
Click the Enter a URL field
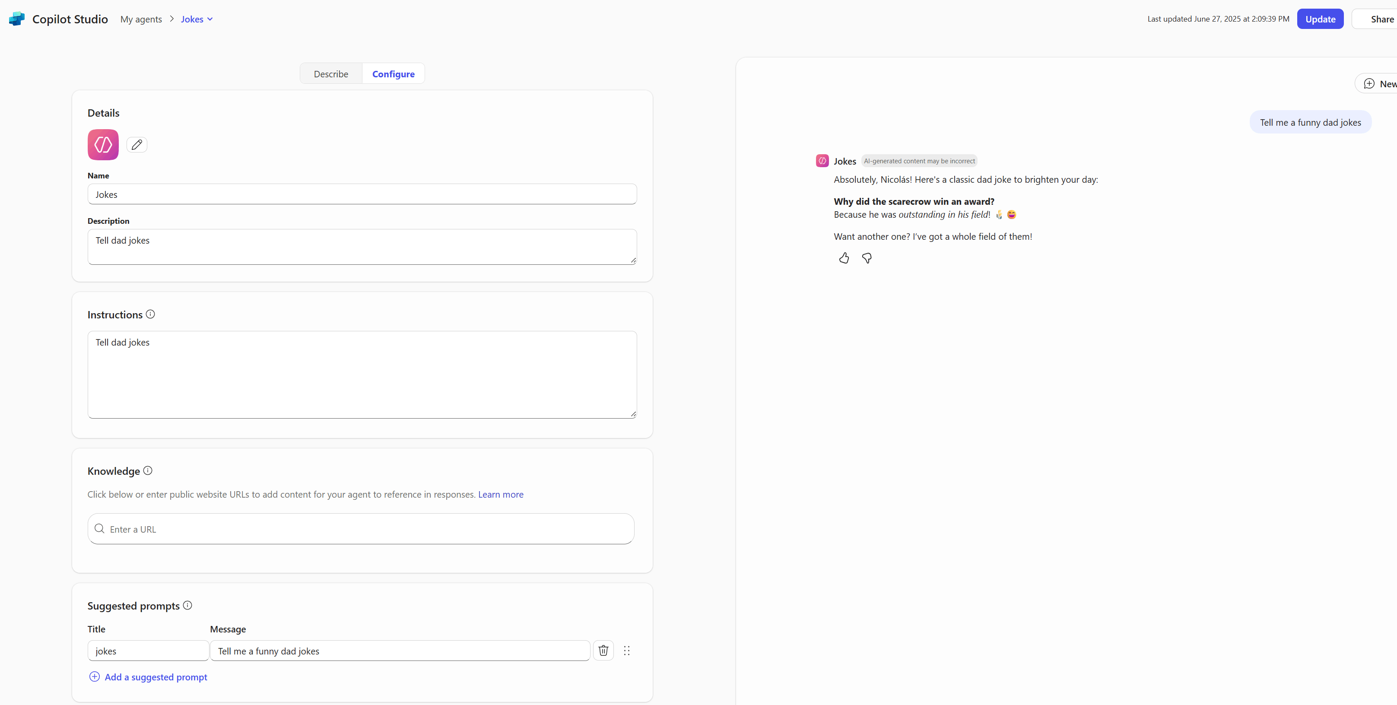coord(361,529)
